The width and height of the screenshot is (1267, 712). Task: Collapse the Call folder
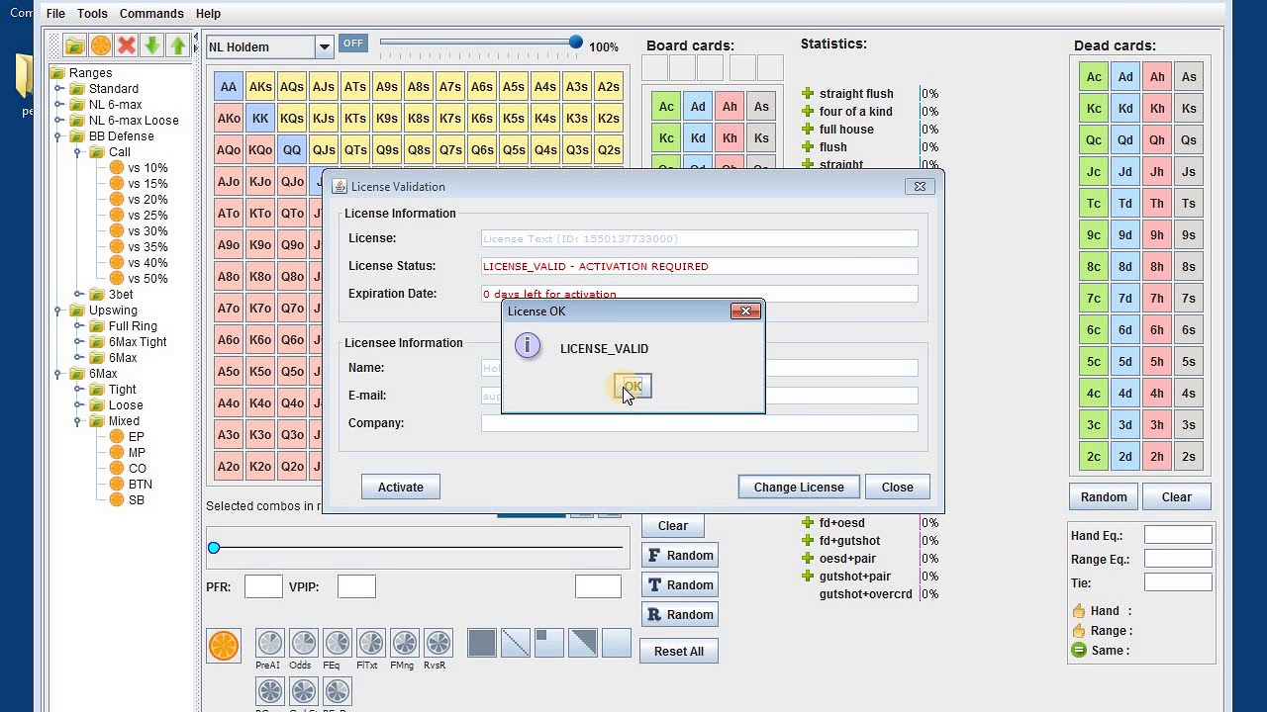[x=78, y=152]
